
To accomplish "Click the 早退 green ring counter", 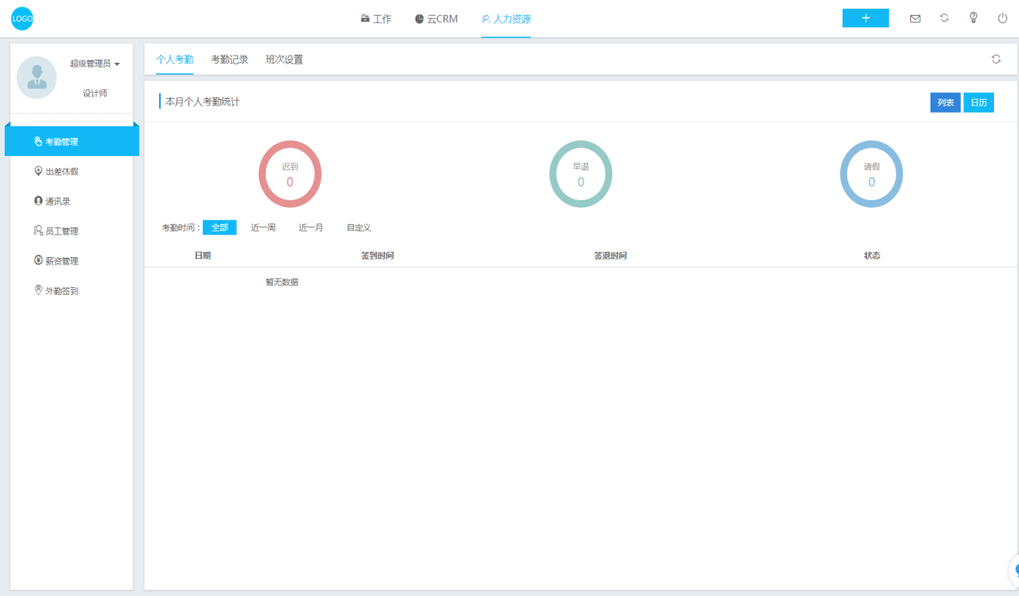I will click(581, 174).
